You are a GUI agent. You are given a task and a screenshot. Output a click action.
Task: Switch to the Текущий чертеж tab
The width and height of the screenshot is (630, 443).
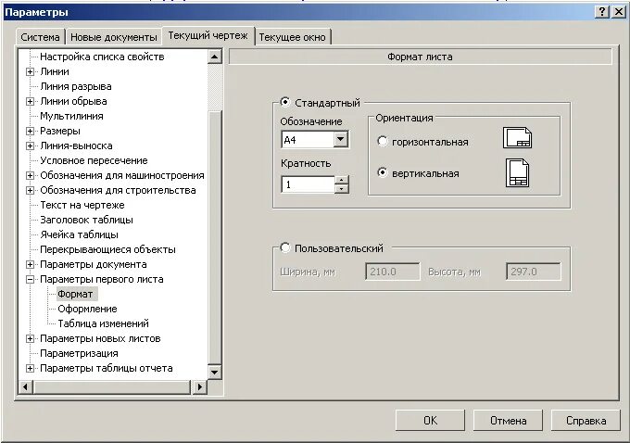tap(208, 35)
